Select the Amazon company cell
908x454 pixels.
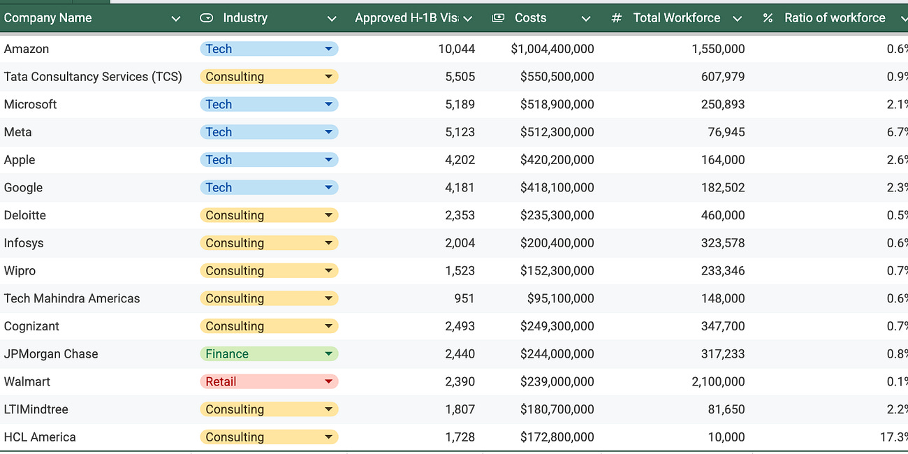pyautogui.click(x=95, y=49)
